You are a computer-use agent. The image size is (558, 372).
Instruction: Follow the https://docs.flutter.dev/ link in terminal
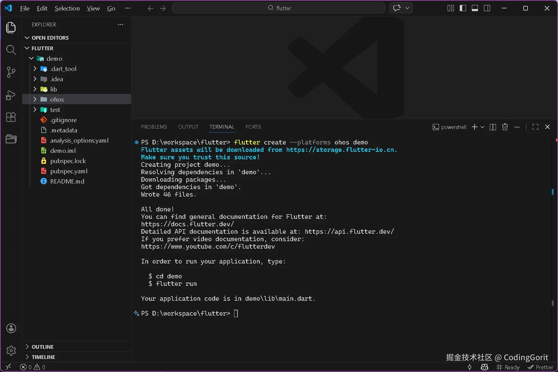pyautogui.click(x=188, y=224)
